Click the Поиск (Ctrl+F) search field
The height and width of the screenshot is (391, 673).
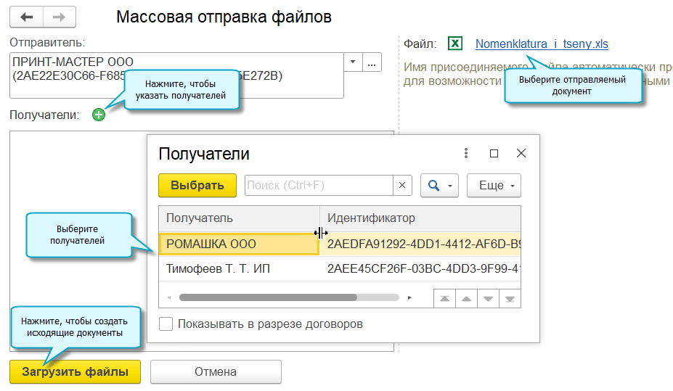[x=318, y=186]
